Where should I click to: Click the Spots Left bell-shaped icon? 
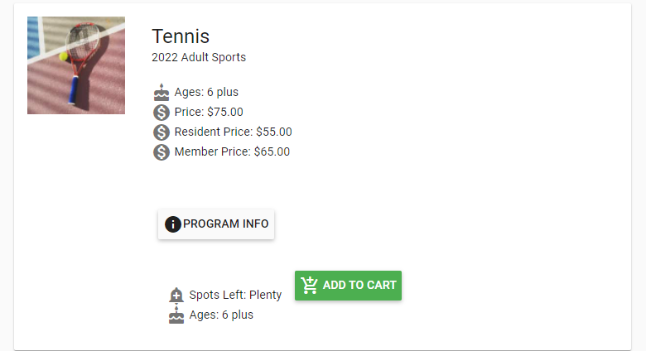(176, 295)
